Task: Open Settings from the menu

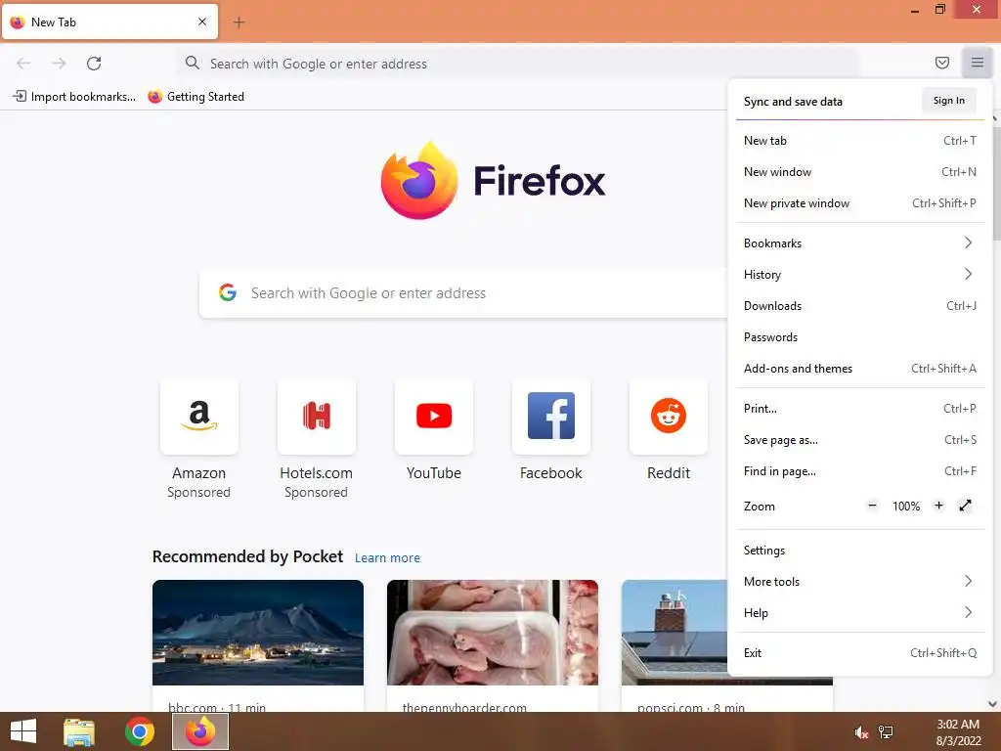Action: pyautogui.click(x=859, y=551)
